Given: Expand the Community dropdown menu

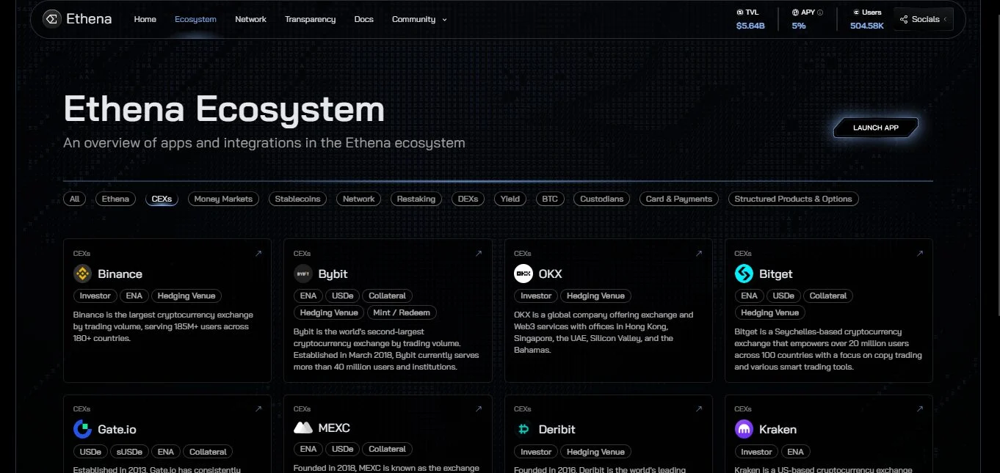Looking at the screenshot, I should pyautogui.click(x=419, y=19).
